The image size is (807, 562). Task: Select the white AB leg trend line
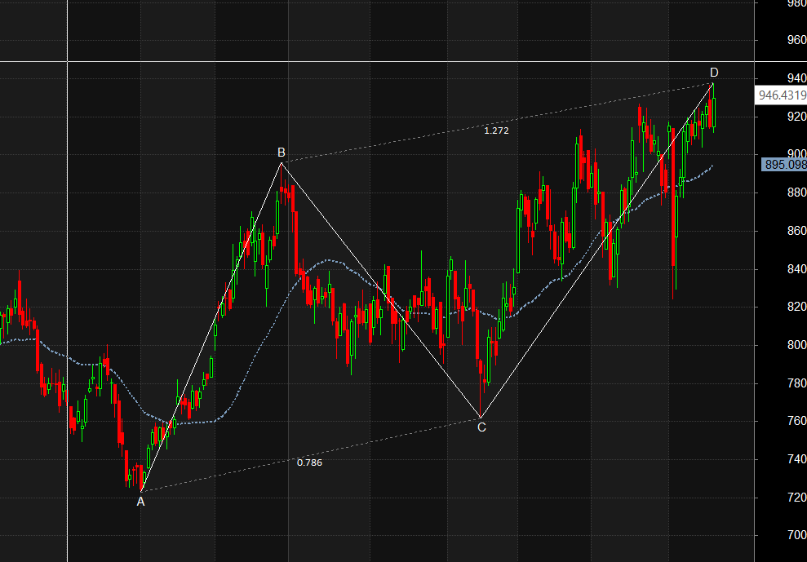click(x=211, y=327)
